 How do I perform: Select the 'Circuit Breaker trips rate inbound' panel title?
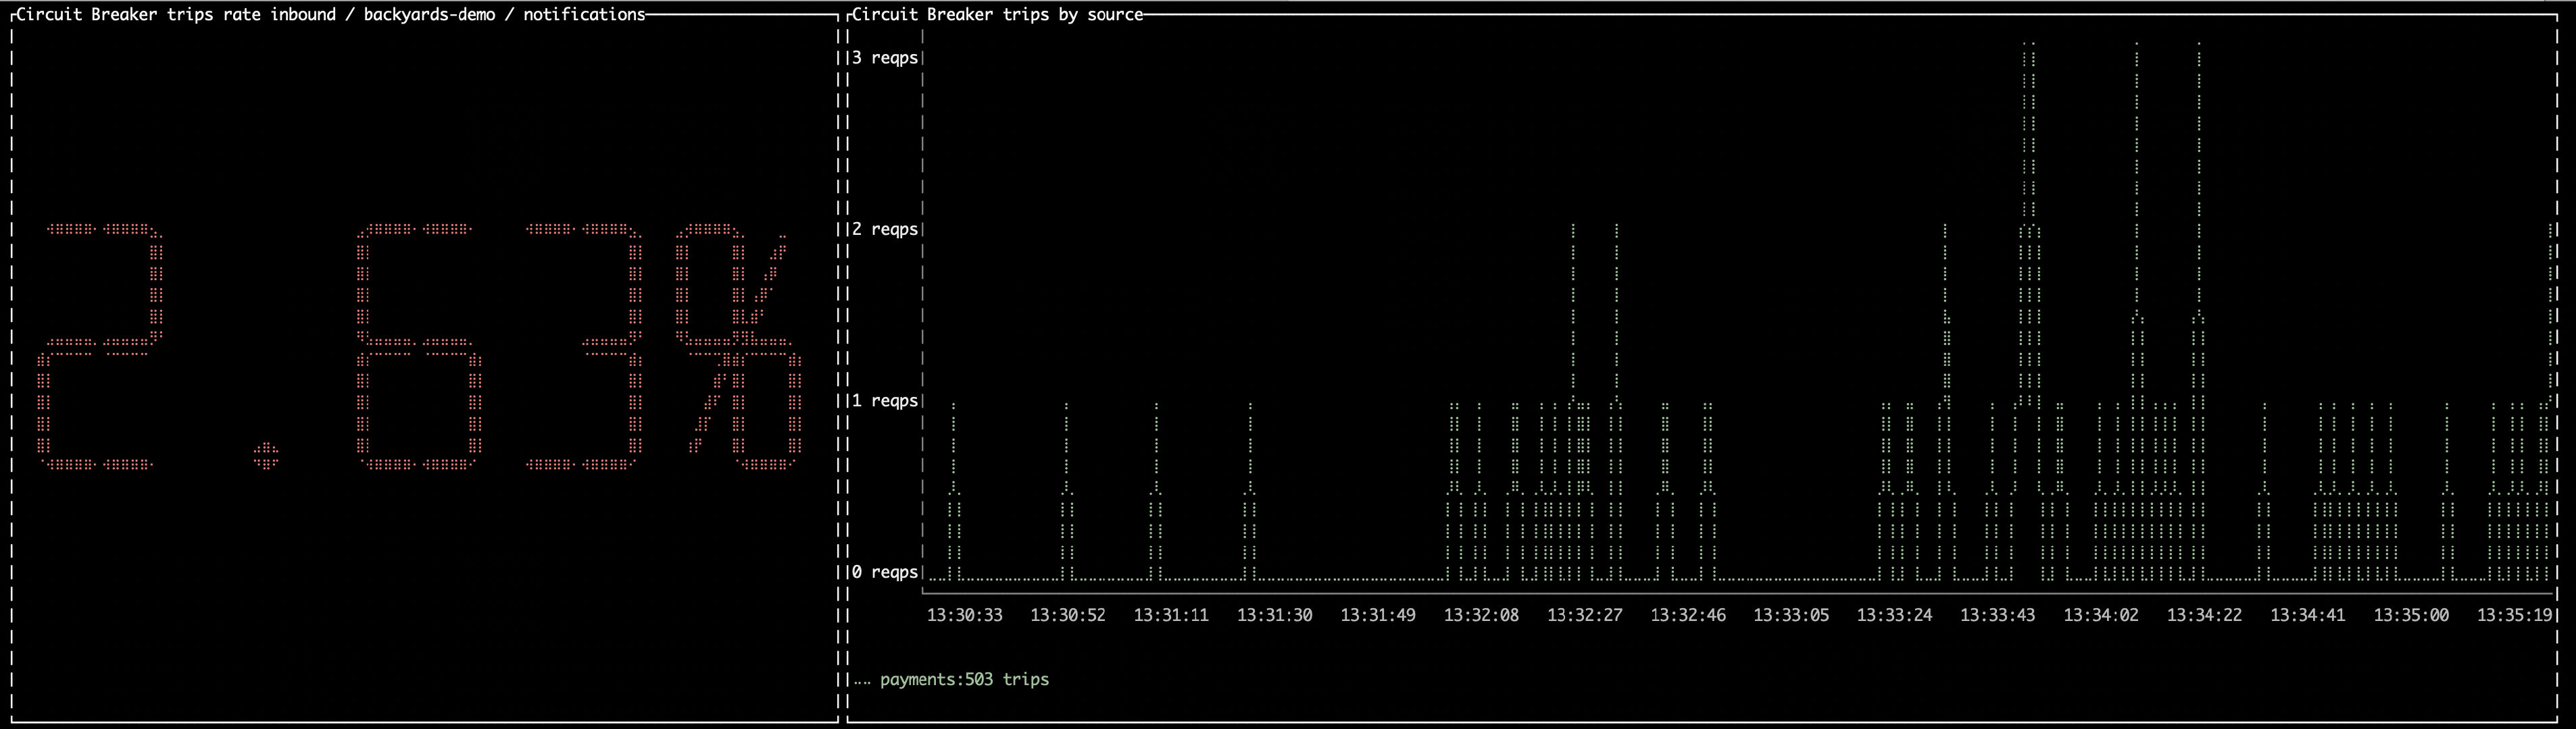coord(330,14)
